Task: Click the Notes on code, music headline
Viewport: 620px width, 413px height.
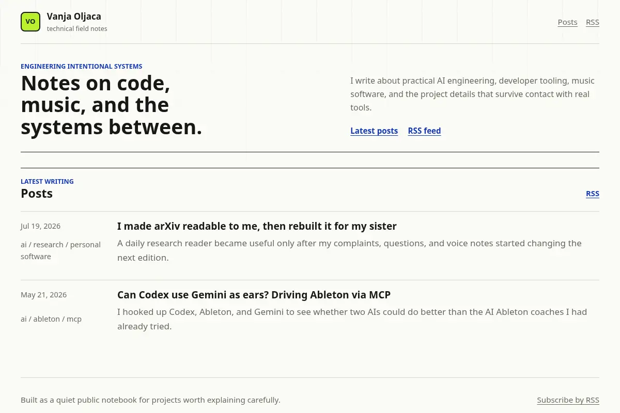Action: 111,105
